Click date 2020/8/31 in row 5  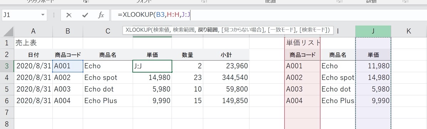coord(33,89)
